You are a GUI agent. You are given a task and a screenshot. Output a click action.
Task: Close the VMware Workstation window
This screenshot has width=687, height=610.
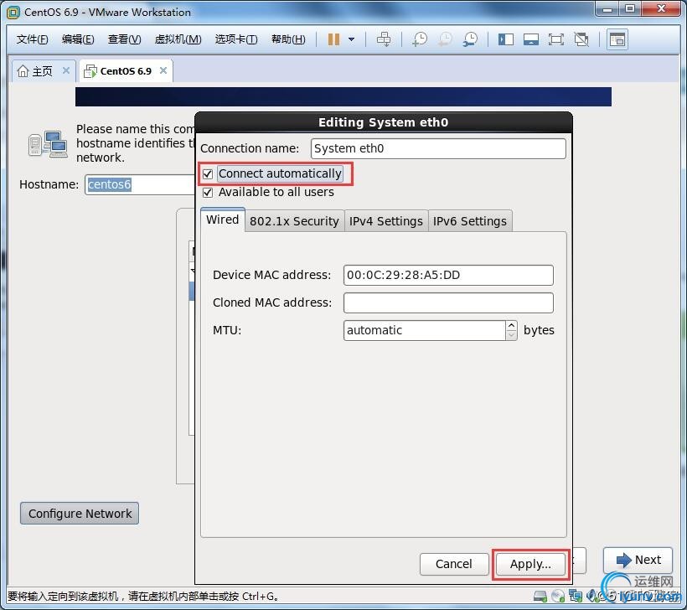pos(661,9)
